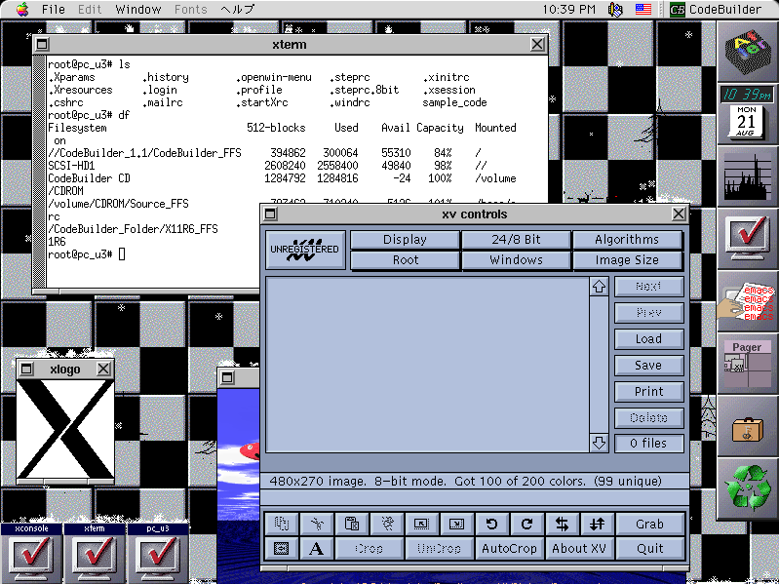Flip image vertically in xv controls
Viewport: 779px width, 584px height.
pos(597,524)
